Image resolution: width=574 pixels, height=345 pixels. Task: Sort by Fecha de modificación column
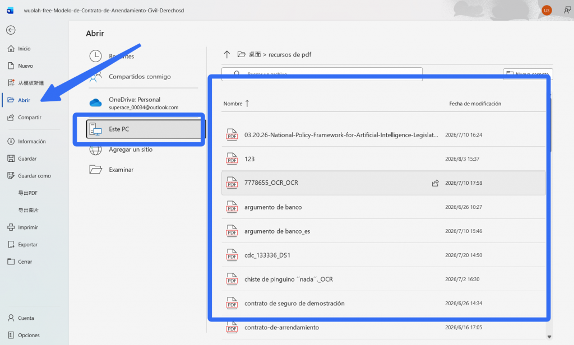475,104
